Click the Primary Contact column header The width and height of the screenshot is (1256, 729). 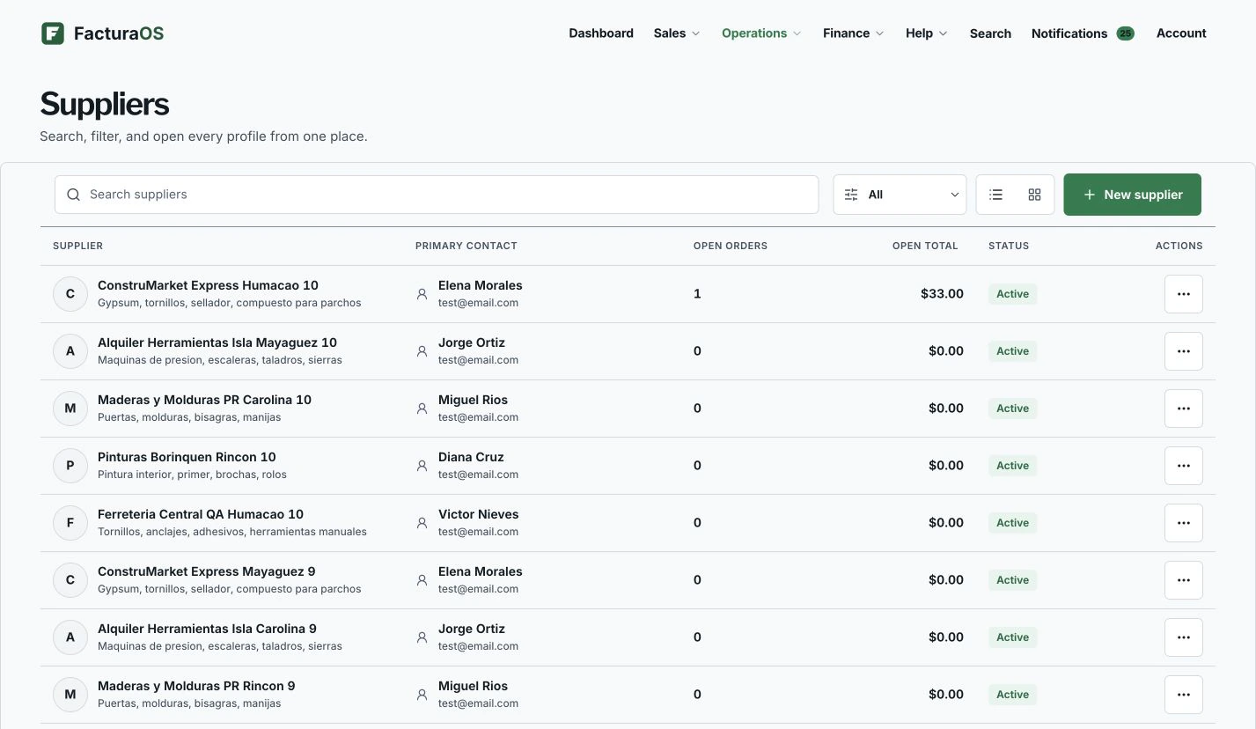(466, 246)
